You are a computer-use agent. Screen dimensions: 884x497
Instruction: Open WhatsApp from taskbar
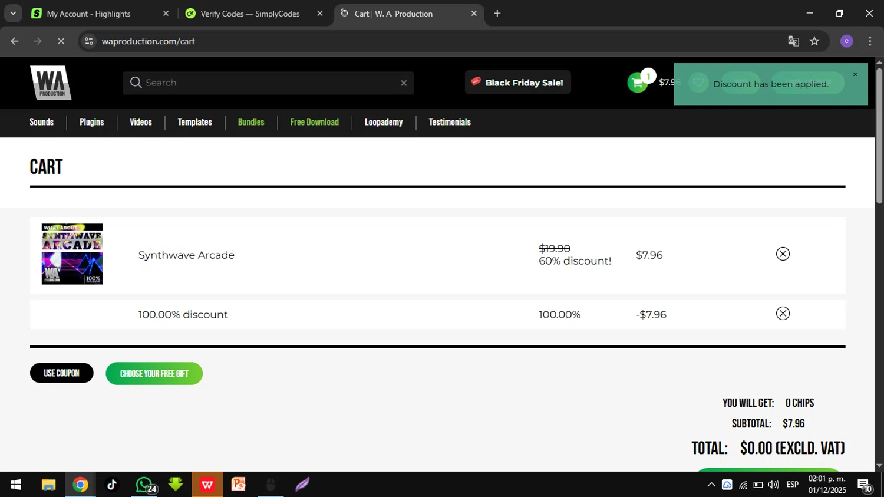[144, 485]
